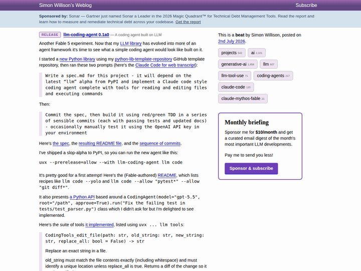361x271 pixels.
Task: Open the Fable-authored README link
Action: [x=166, y=175]
